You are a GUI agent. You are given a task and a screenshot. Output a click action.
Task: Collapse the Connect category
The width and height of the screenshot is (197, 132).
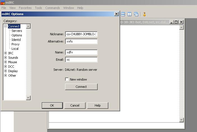(5, 26)
